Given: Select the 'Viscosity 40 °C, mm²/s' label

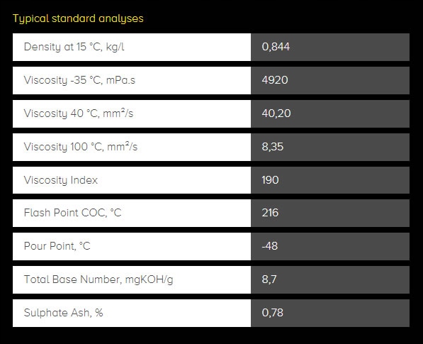Looking at the screenshot, I should pyautogui.click(x=79, y=113).
